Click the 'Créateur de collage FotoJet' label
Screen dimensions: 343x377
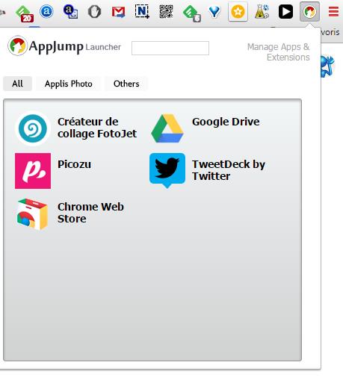(97, 128)
